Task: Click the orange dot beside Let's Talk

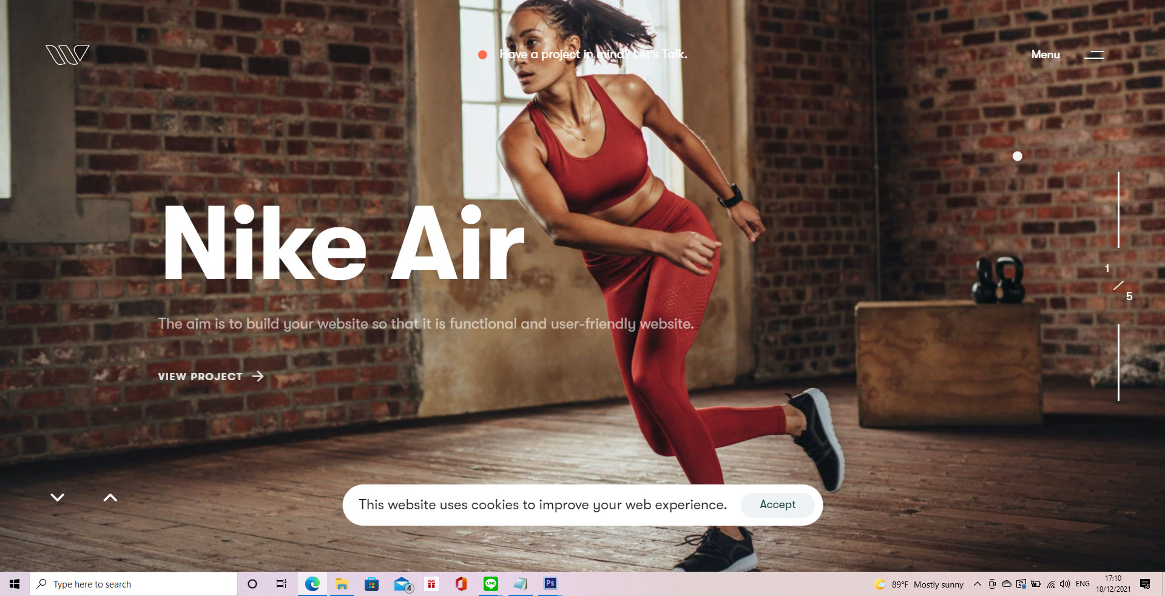Action: click(x=482, y=55)
